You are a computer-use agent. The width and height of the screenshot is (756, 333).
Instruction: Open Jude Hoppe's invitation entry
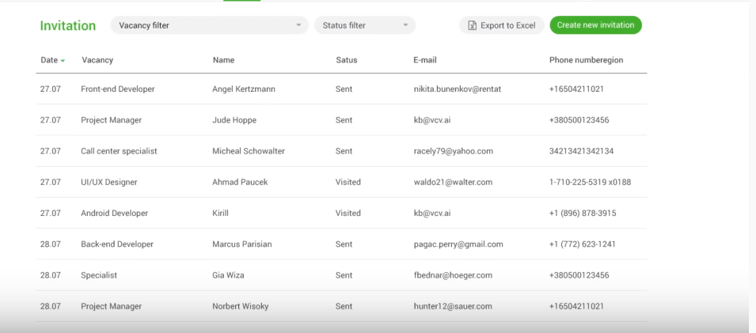(x=234, y=120)
